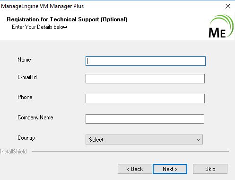Go back with the < Back button
The height and width of the screenshot is (180, 235).
click(x=135, y=169)
